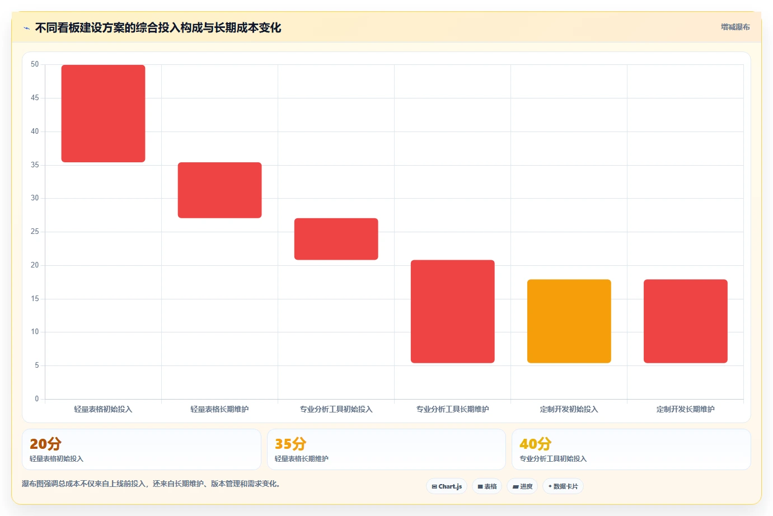Open the 40分 data card

(631, 449)
